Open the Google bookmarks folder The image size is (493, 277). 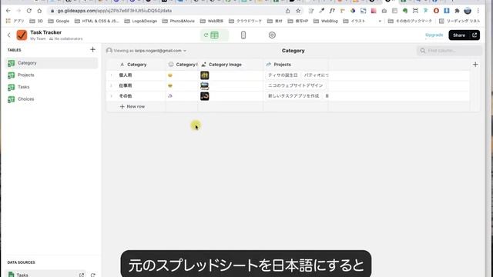59,21
